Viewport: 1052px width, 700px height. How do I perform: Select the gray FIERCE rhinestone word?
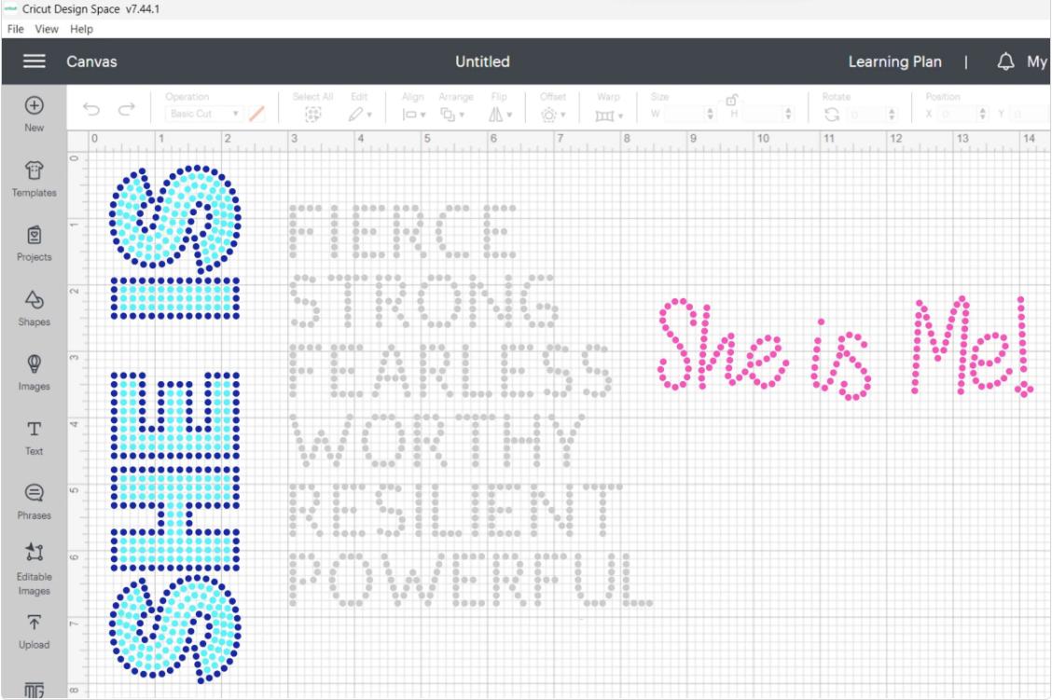tap(403, 231)
